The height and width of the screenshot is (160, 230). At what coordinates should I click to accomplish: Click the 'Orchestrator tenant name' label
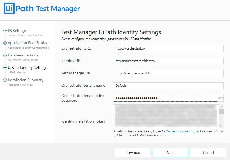(x=83, y=85)
